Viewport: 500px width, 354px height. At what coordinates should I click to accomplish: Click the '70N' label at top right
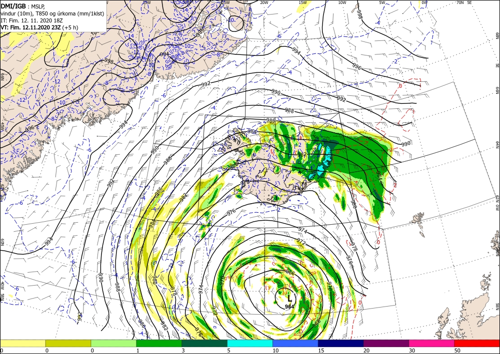coord(460,2)
